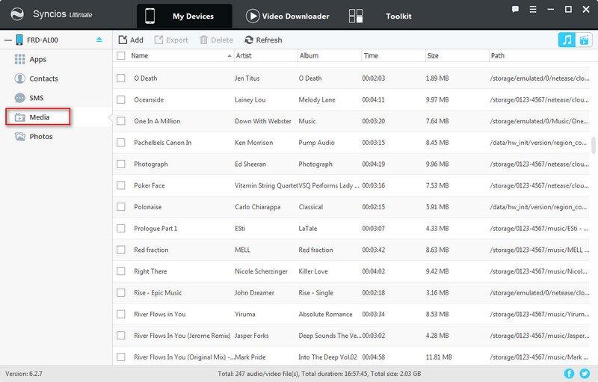Switch to the video clapperboard view

pyautogui.click(x=584, y=40)
